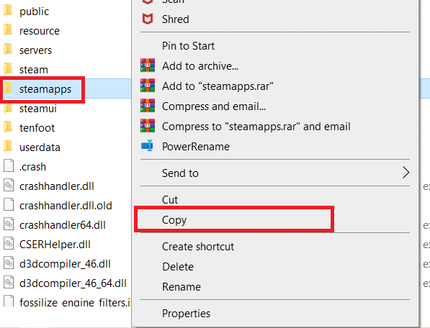Click the PowerRename icon
This screenshot has width=430, height=328.
click(147, 145)
